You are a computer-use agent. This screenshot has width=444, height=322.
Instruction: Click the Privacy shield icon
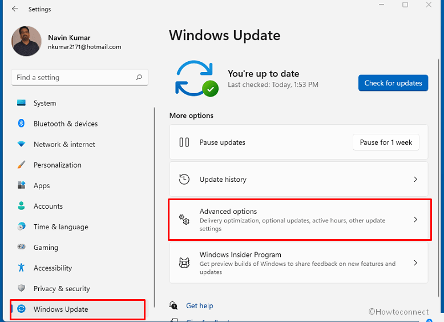tap(21, 288)
